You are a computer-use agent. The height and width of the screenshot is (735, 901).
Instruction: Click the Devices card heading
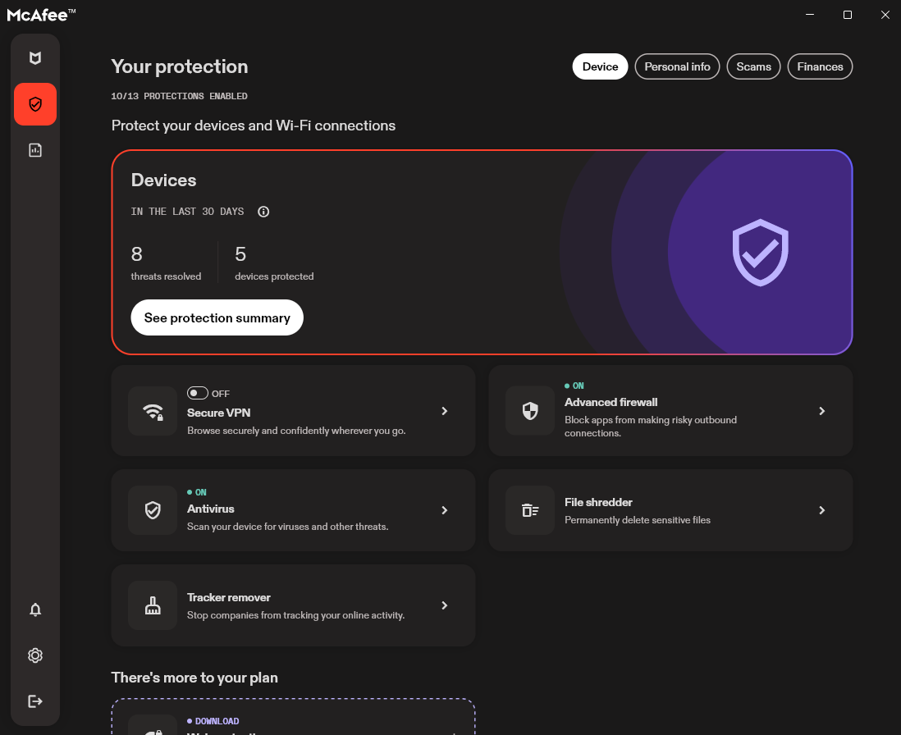pos(164,180)
